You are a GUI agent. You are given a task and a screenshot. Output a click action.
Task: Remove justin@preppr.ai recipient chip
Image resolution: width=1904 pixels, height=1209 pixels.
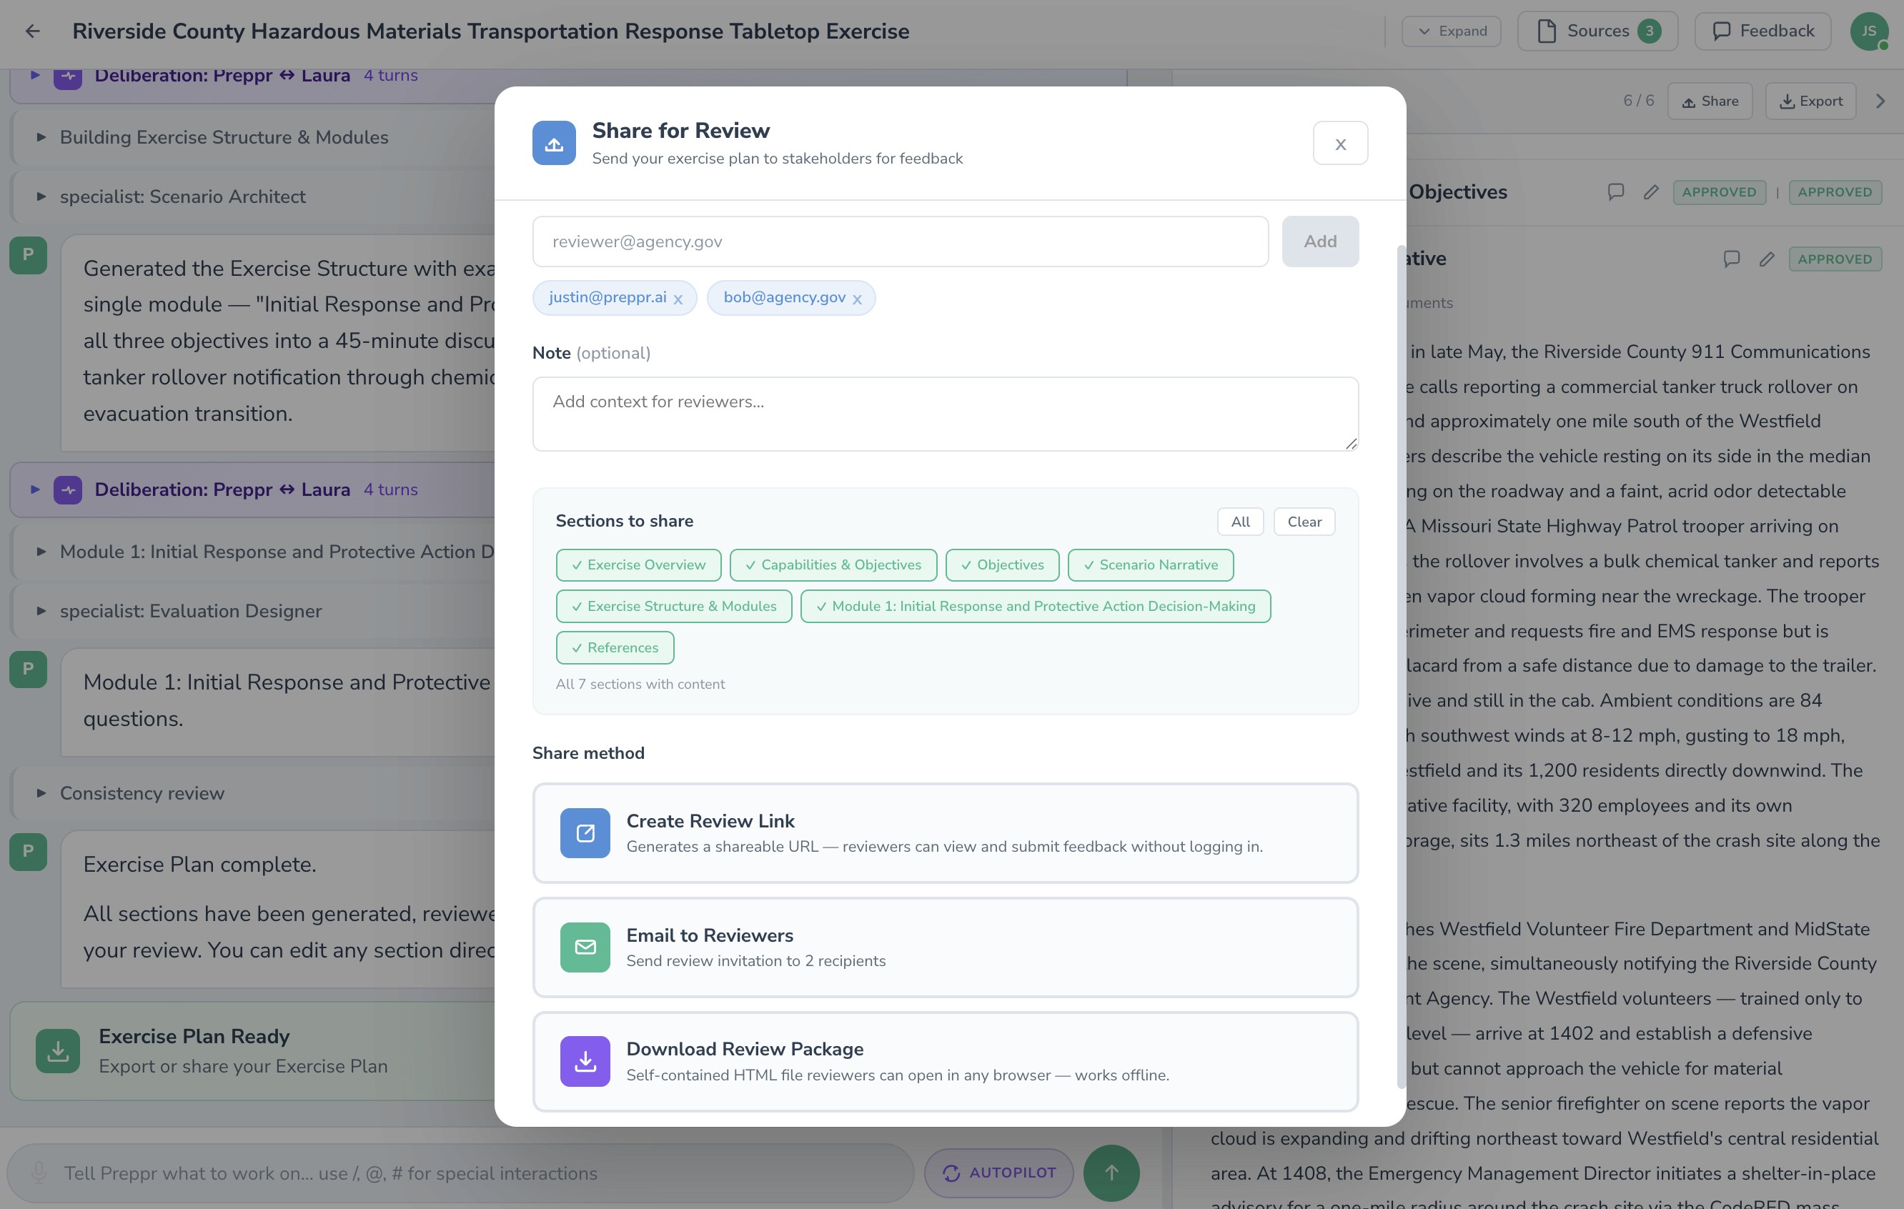coord(678,299)
